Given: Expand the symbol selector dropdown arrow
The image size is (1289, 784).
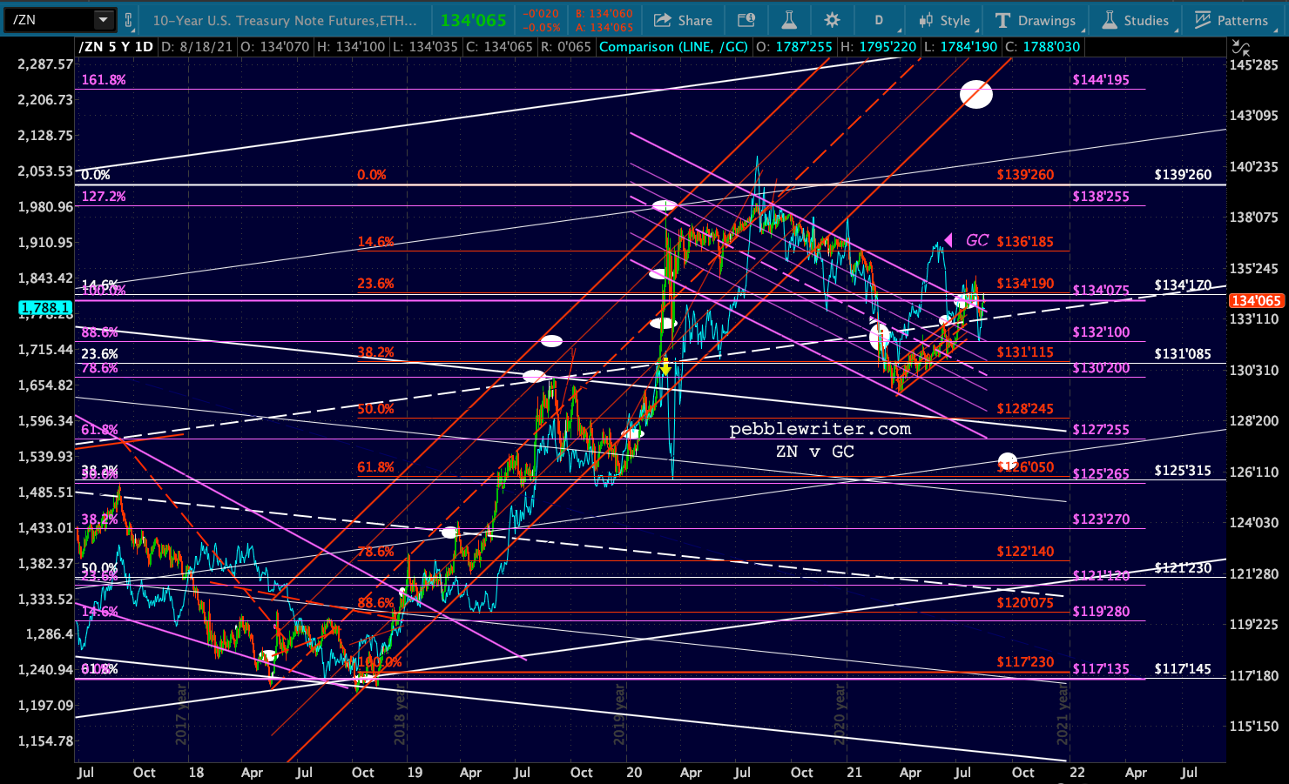Looking at the screenshot, I should (103, 19).
